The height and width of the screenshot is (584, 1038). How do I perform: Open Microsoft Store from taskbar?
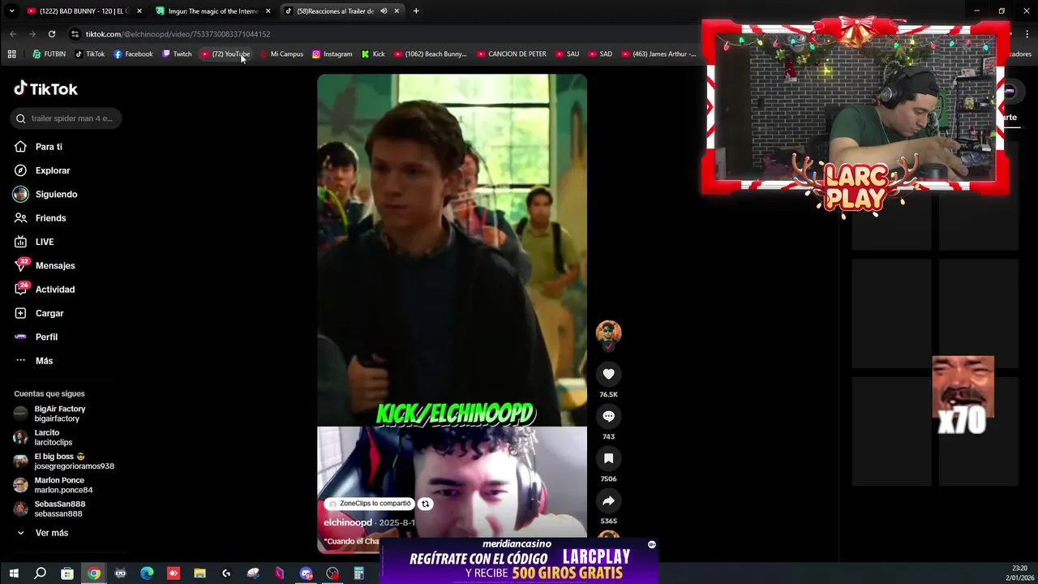pos(67,573)
